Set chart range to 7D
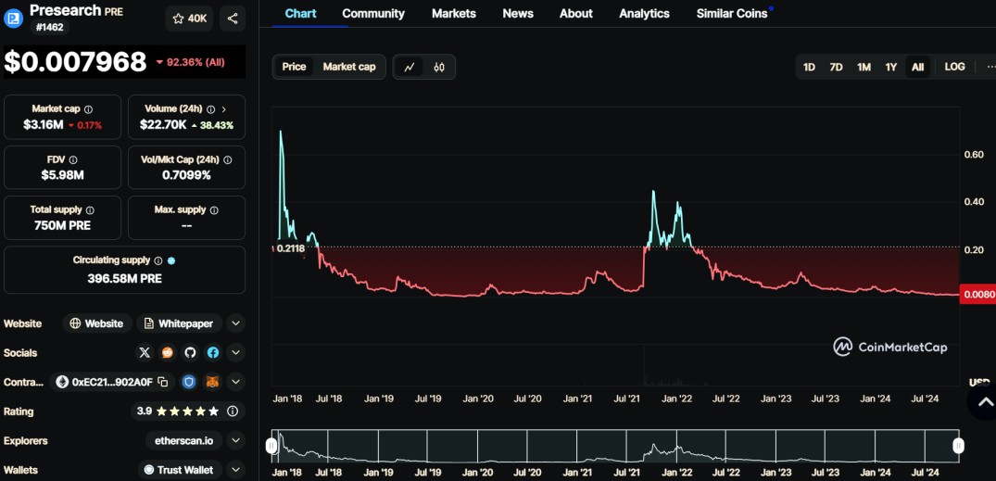The height and width of the screenshot is (481, 996). pos(836,67)
